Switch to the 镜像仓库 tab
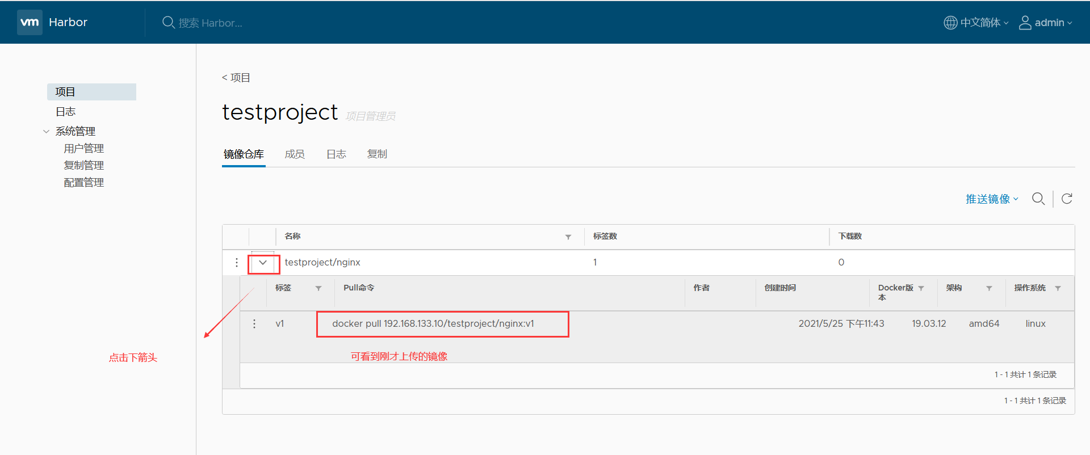 pyautogui.click(x=244, y=154)
